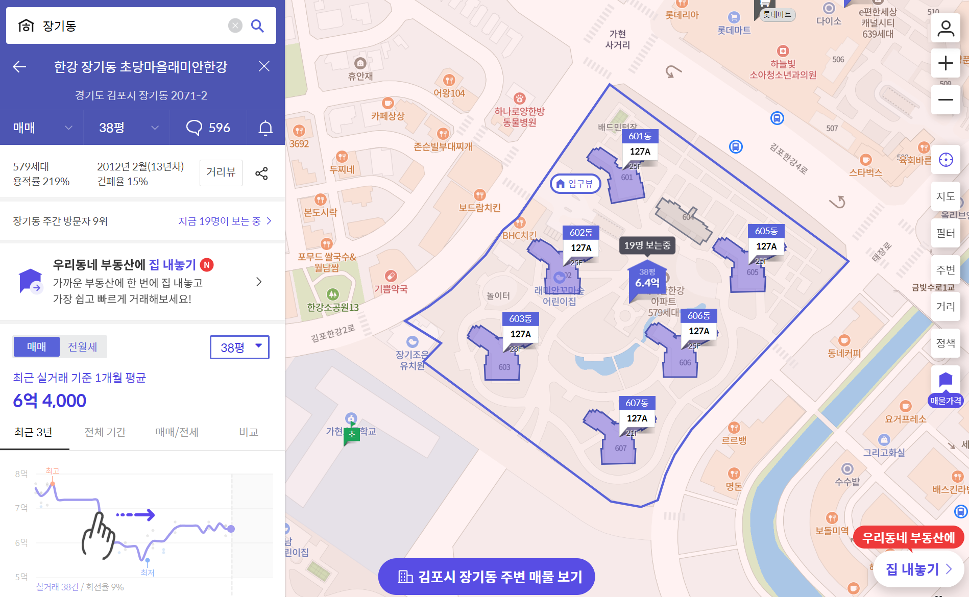
Task: Click the 우리동네 부동산에 red banner
Action: pos(908,537)
